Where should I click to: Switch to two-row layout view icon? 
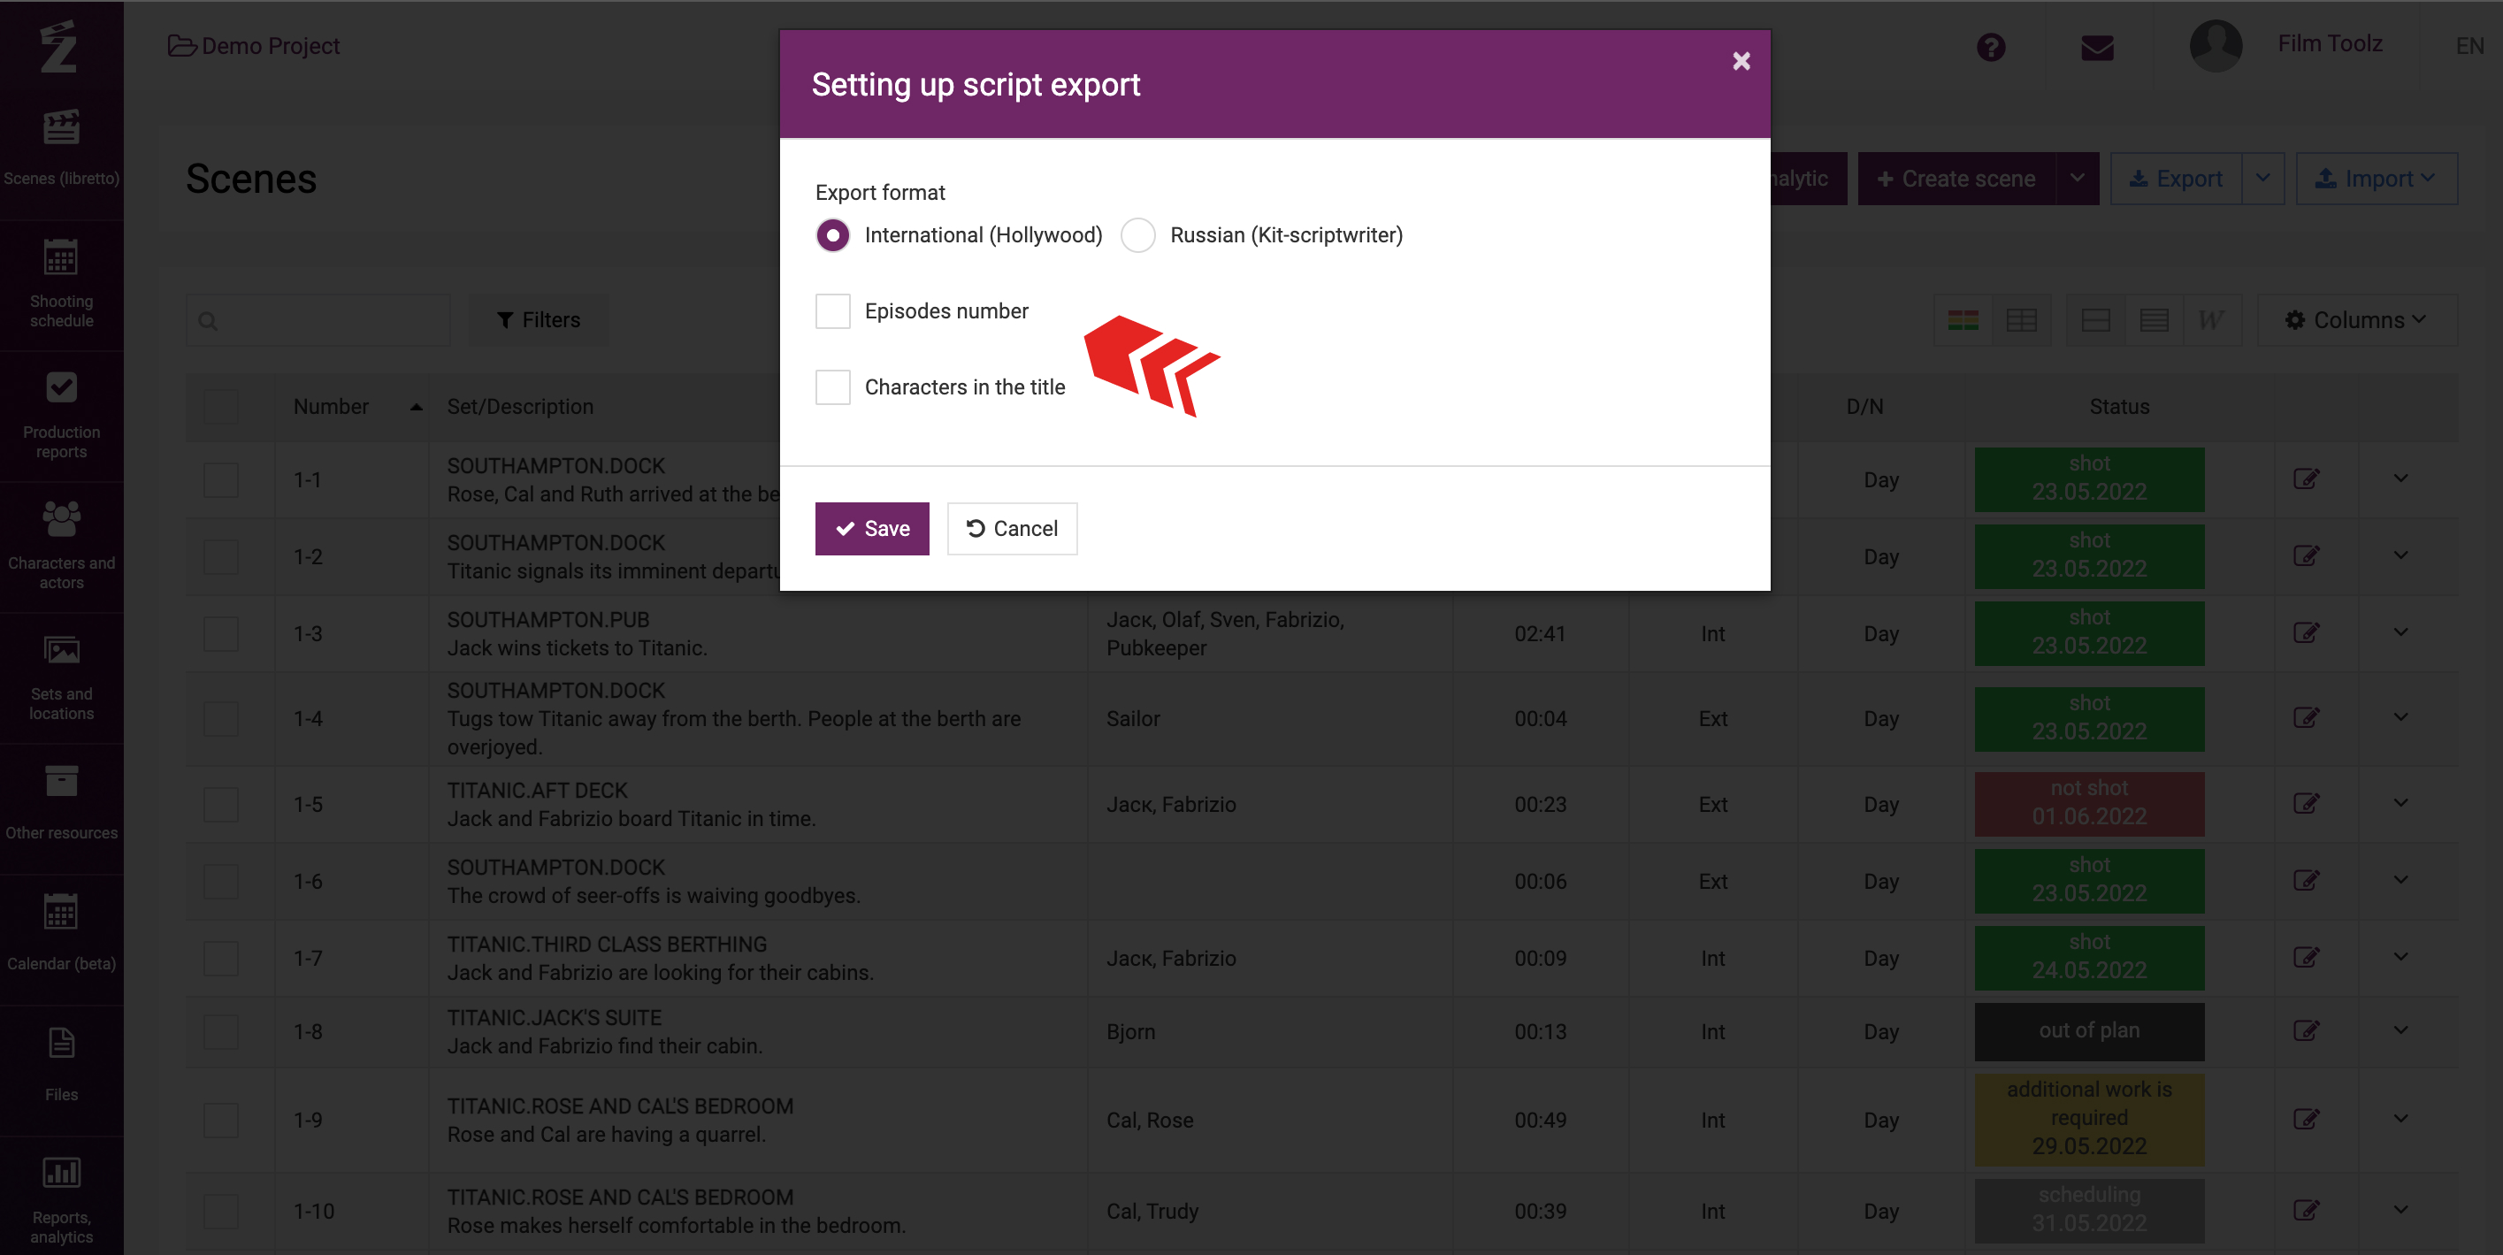[x=2096, y=319]
